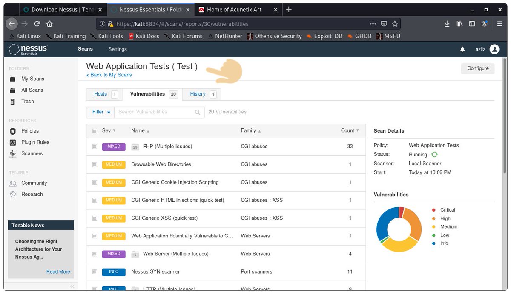Open Policies in the sidebar
The image size is (511, 294).
[30, 131]
